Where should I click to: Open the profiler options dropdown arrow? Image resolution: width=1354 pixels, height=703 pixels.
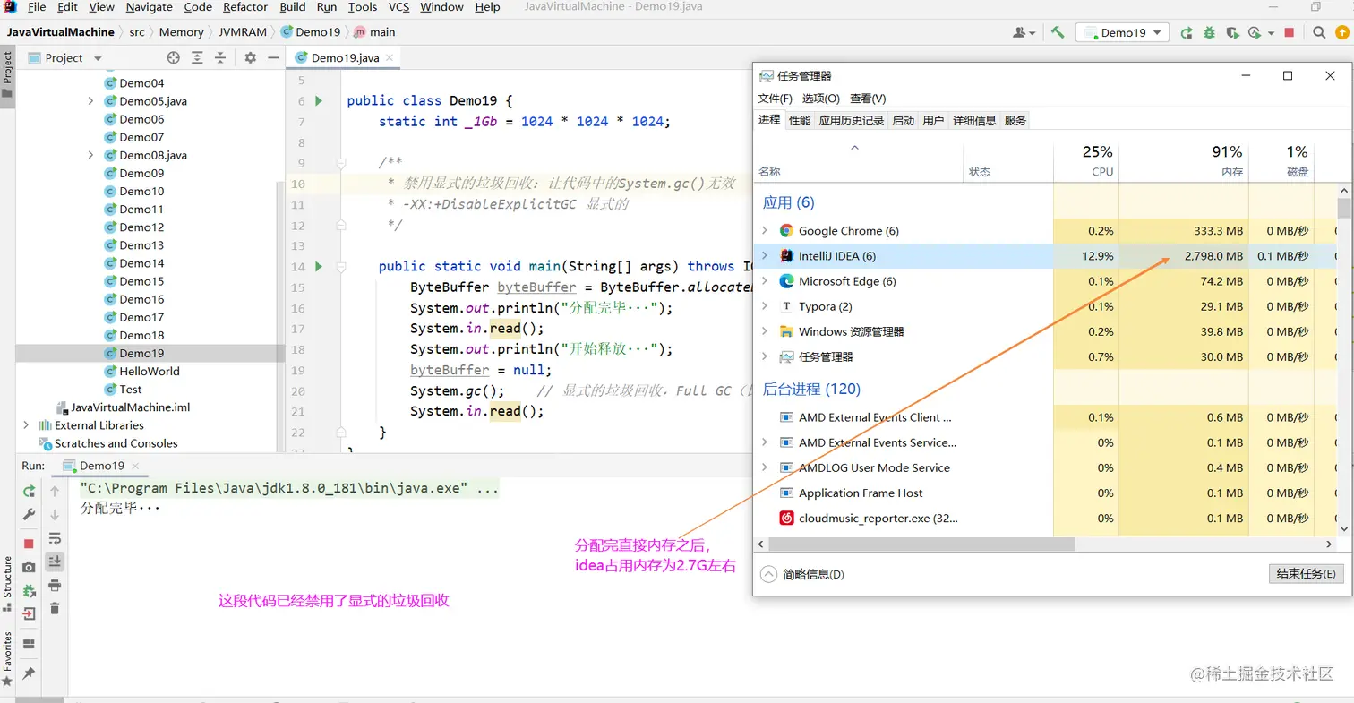click(x=1271, y=33)
